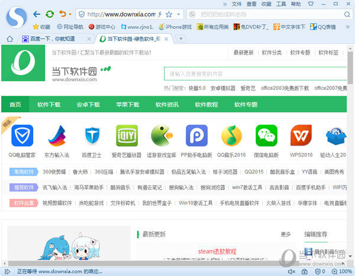Open the address bar history dropdown arrow

pyautogui.click(x=179, y=14)
